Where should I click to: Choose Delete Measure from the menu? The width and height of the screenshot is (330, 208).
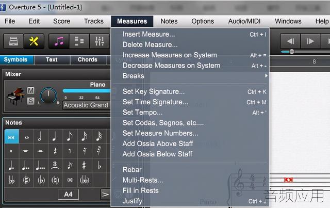tap(190, 45)
